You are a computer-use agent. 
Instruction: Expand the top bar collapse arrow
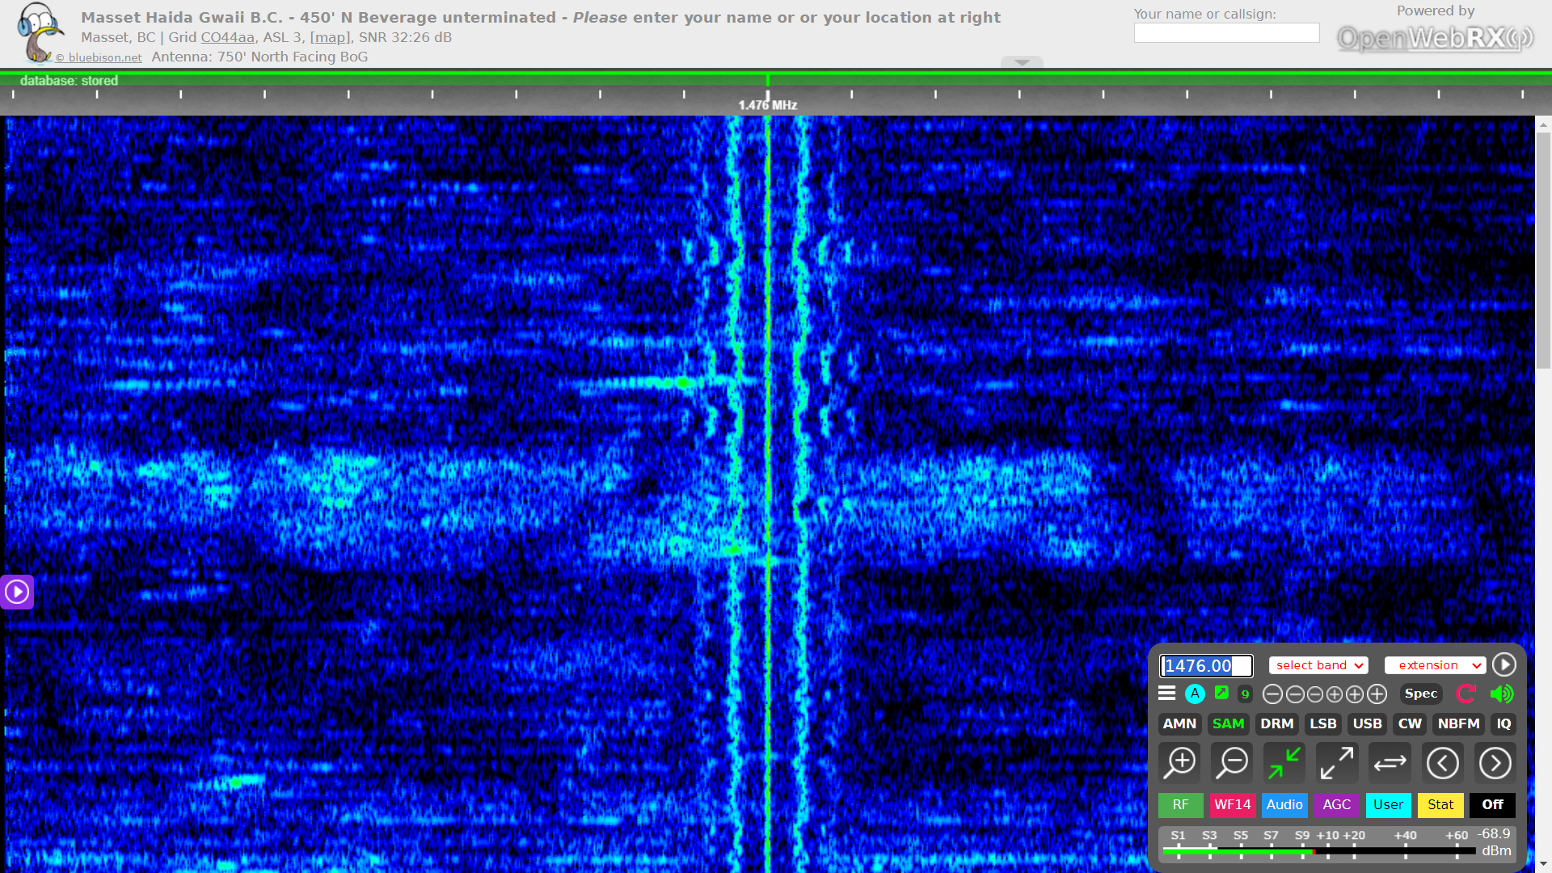point(1022,62)
